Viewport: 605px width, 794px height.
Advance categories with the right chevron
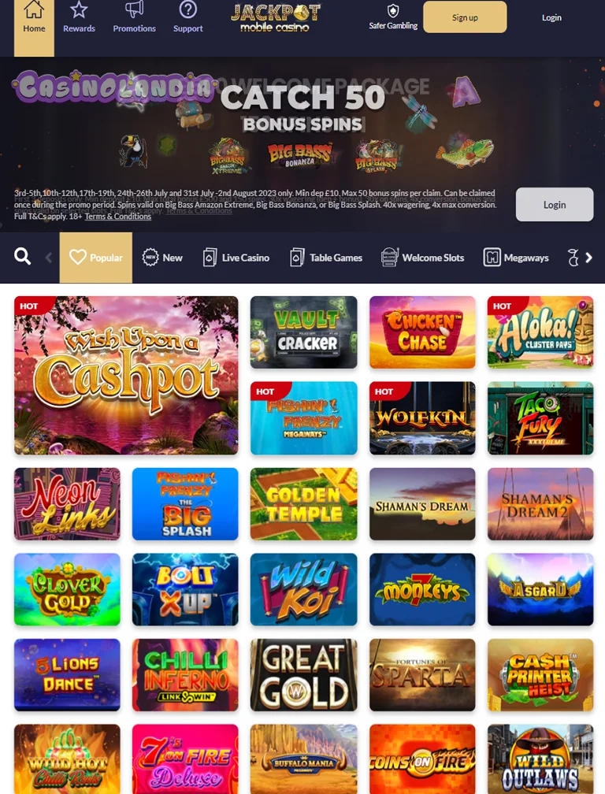tap(588, 258)
